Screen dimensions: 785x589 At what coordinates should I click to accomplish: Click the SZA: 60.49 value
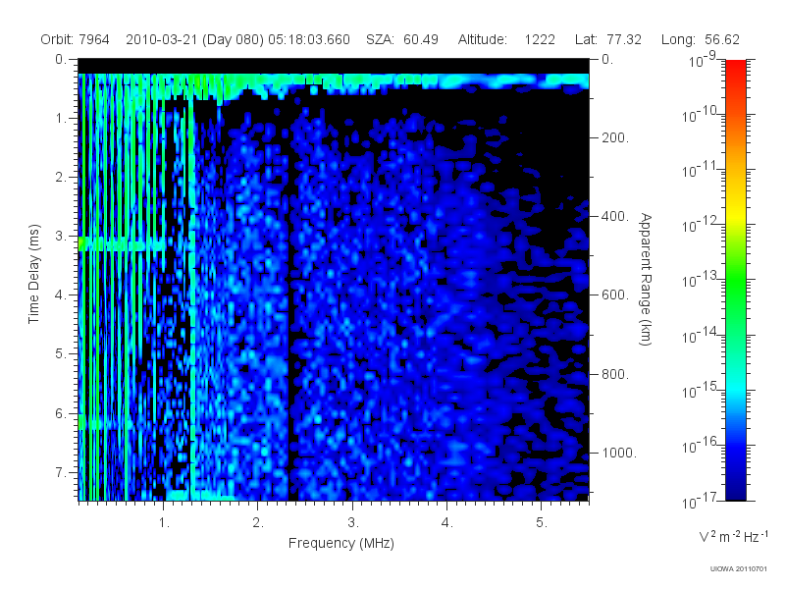402,39
